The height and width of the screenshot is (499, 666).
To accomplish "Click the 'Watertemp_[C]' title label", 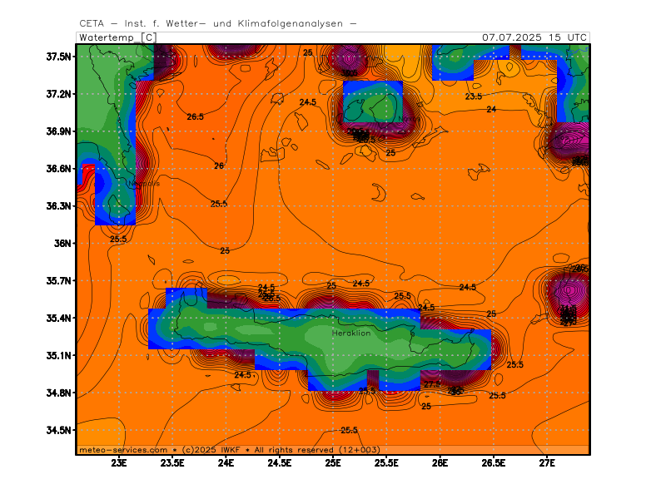I will pyautogui.click(x=118, y=37).
